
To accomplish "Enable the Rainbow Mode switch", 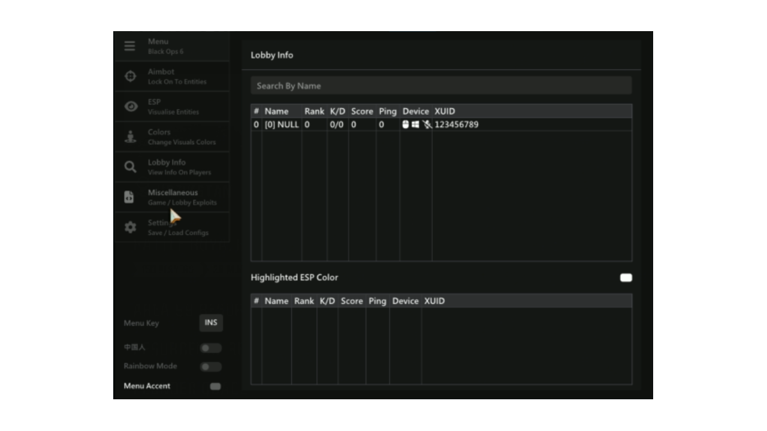I will 210,366.
